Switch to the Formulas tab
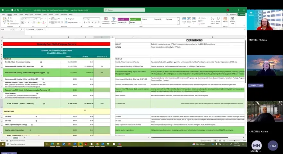 (38, 14)
